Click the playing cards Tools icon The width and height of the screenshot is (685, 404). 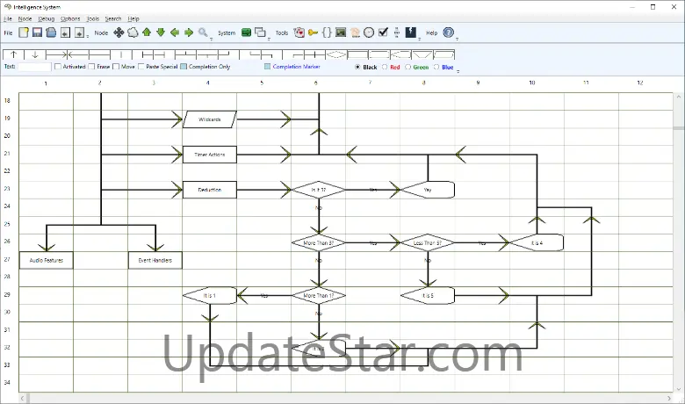(x=299, y=32)
